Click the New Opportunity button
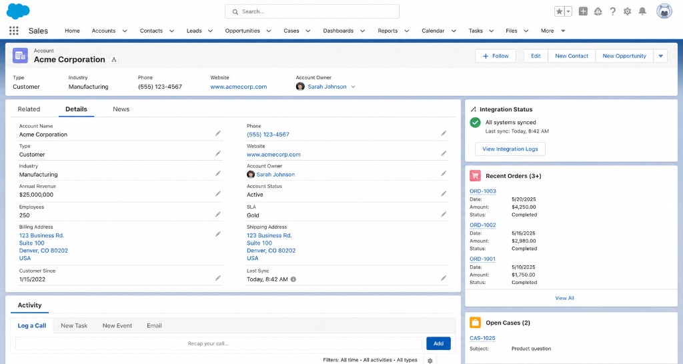The width and height of the screenshot is (683, 364). (624, 56)
